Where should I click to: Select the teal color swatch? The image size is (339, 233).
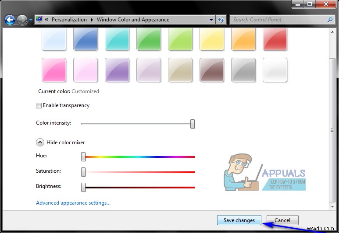(x=117, y=39)
